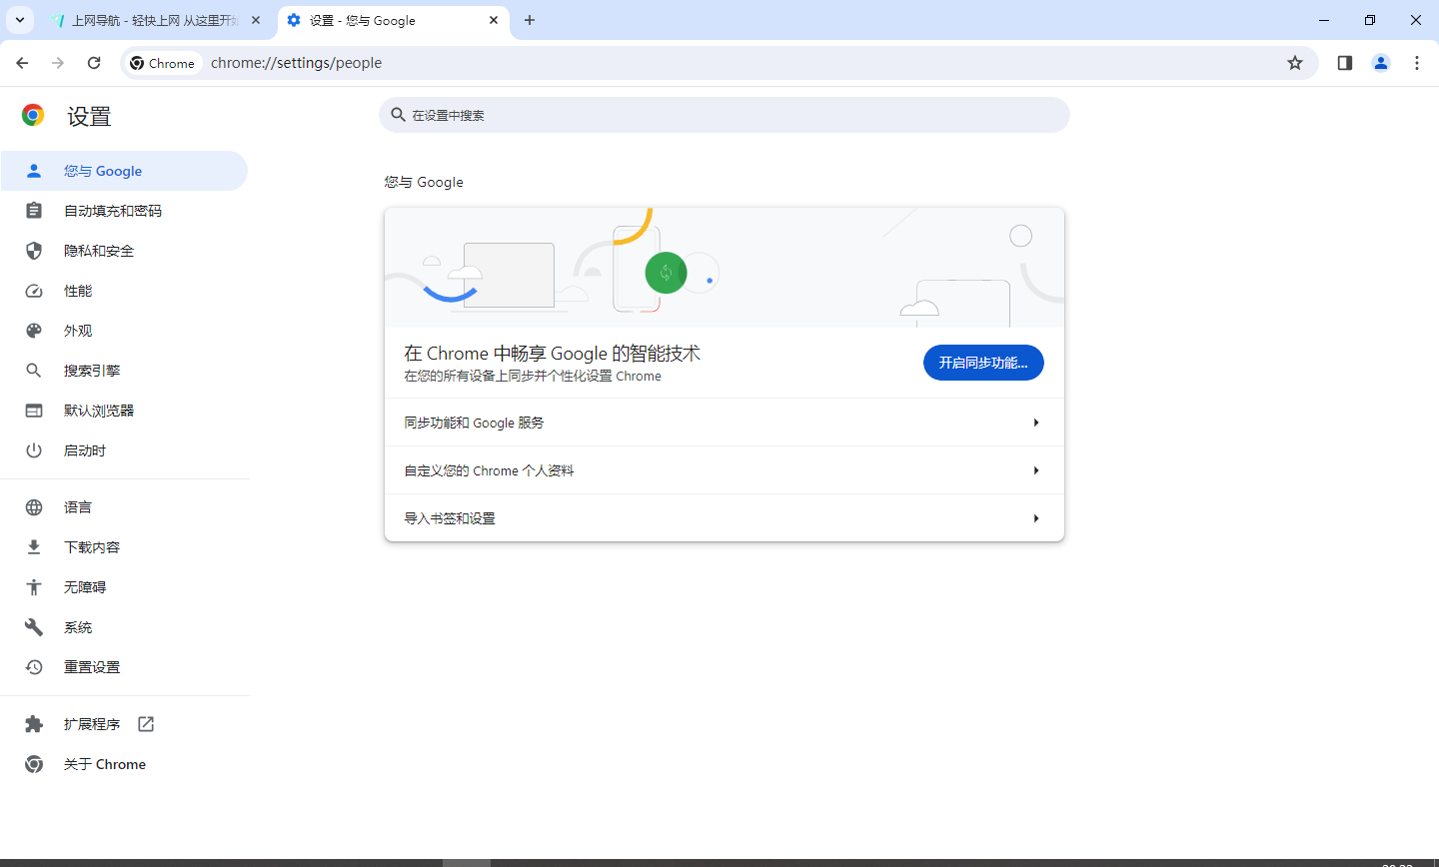Go back with the back arrow
The width and height of the screenshot is (1439, 867).
tap(22, 63)
